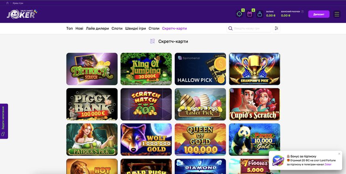Select the Нові category tab
The height and width of the screenshot is (174, 346).
(79, 28)
